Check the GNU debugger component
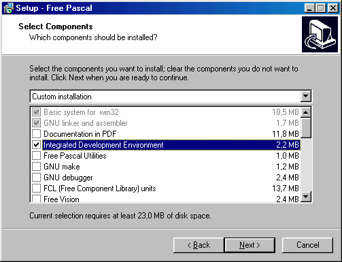Screen dimensions: 342x262 [36, 178]
